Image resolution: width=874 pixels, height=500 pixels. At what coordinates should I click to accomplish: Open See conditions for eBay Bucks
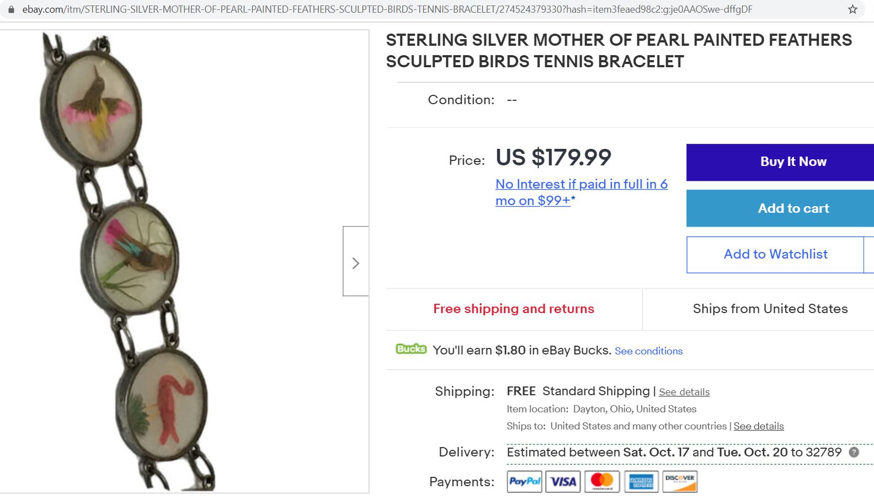[648, 351]
